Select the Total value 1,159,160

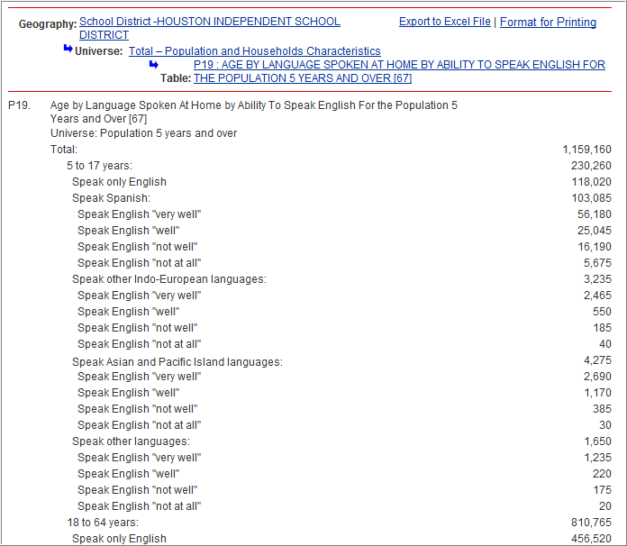click(586, 150)
